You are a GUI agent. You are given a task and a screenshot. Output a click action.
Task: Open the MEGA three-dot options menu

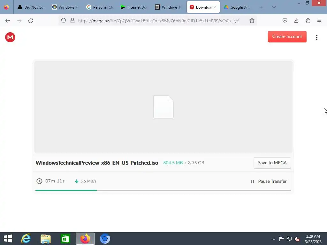click(x=316, y=37)
